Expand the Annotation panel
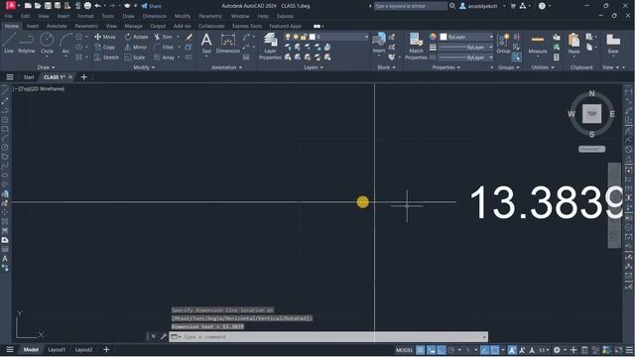The height and width of the screenshot is (357, 635). coord(226,67)
